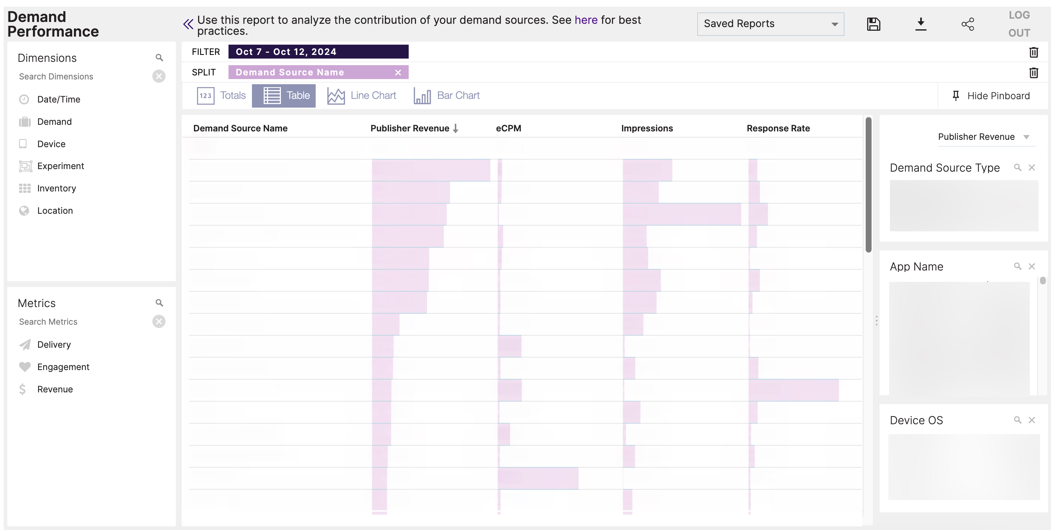Sort by Publisher Revenue column header

(x=414, y=128)
